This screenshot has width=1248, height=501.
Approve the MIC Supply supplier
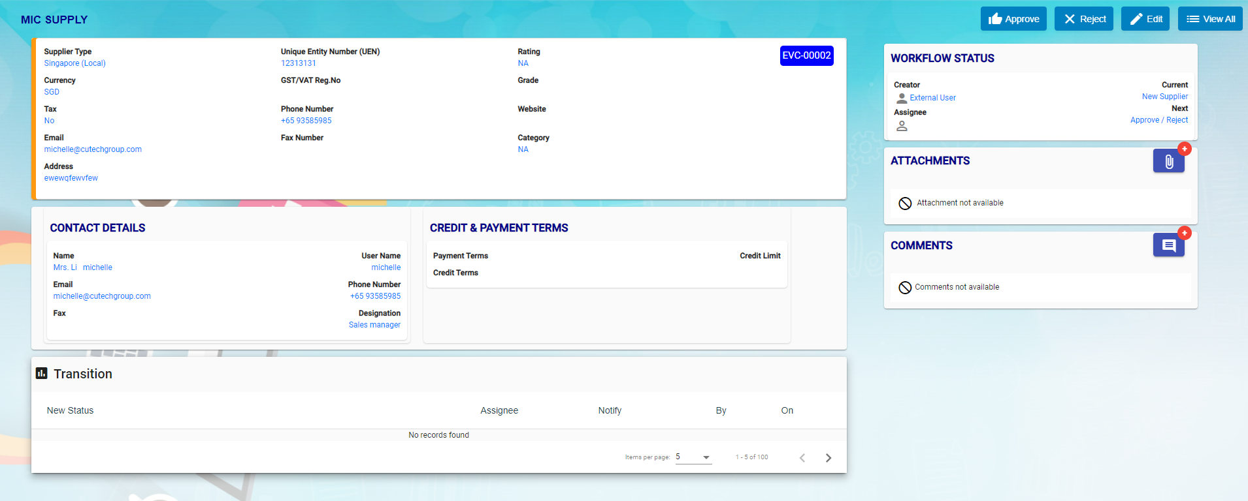click(x=1013, y=19)
